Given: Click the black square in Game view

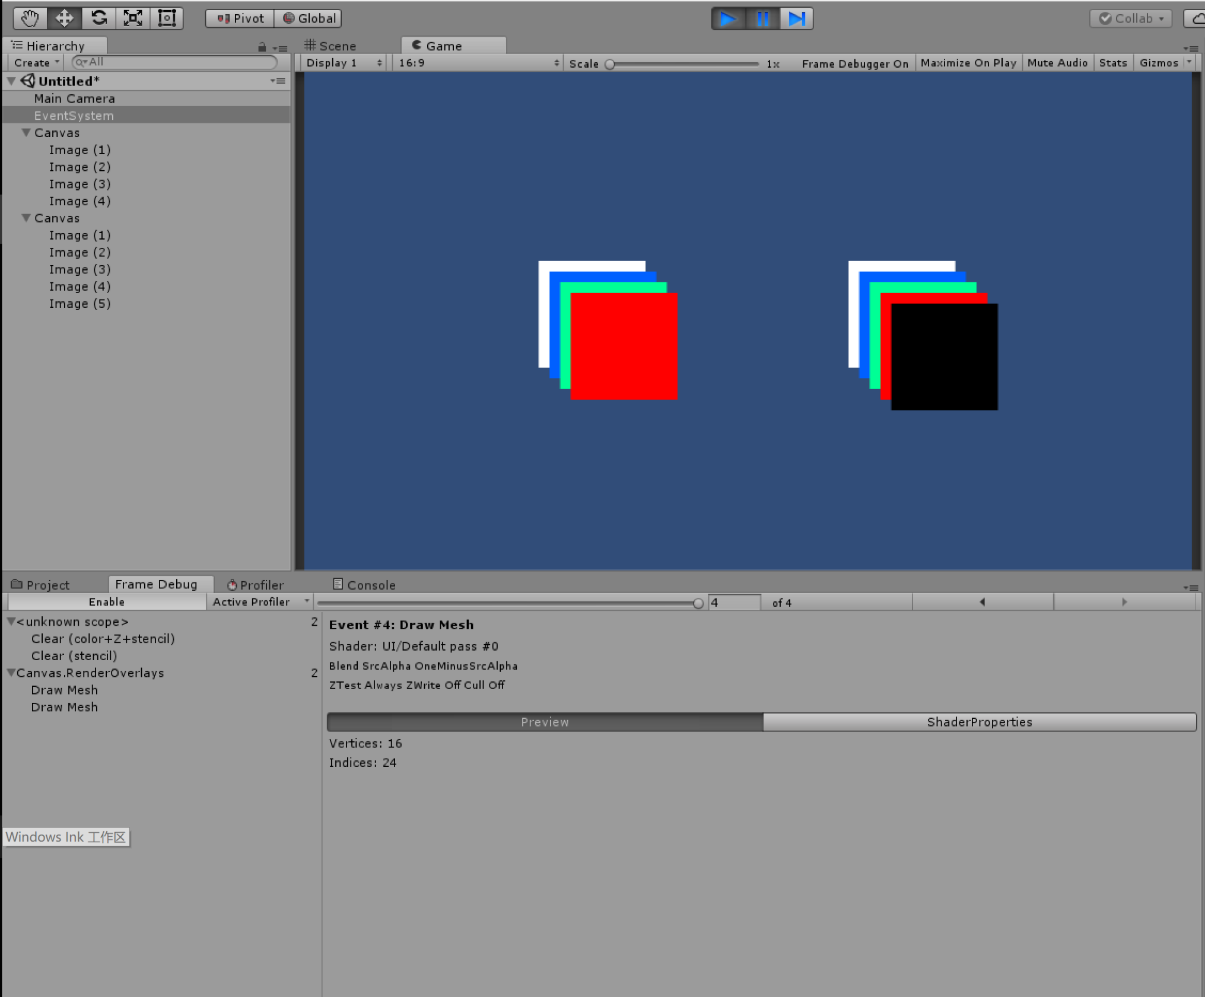Looking at the screenshot, I should coord(945,357).
